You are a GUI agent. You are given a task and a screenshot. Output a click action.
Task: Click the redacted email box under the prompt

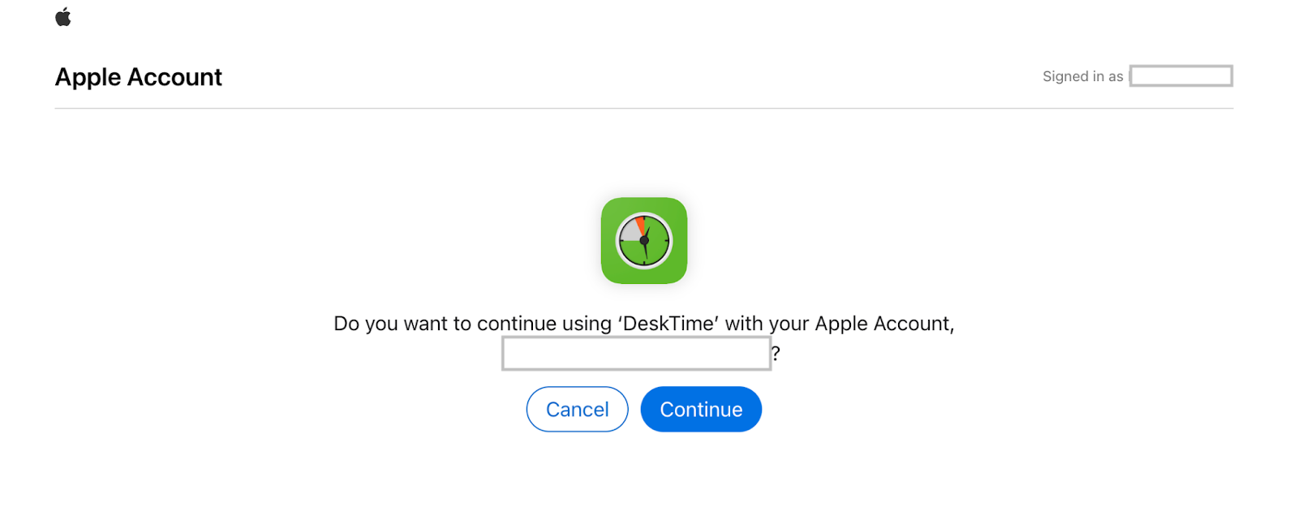(636, 354)
